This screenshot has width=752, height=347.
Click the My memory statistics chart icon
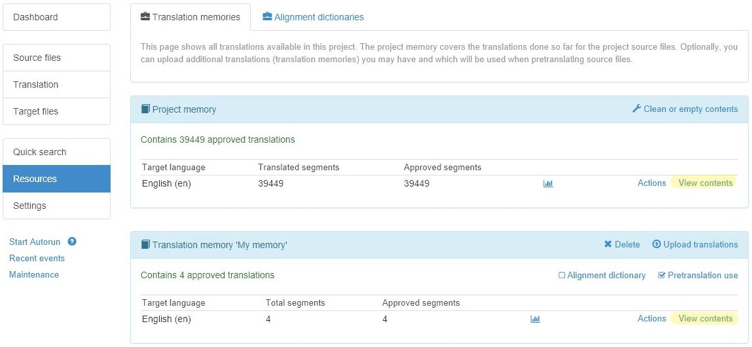tap(535, 319)
